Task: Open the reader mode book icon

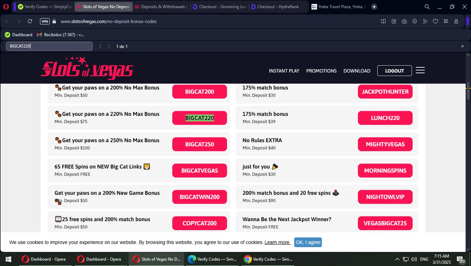Action: (x=383, y=21)
